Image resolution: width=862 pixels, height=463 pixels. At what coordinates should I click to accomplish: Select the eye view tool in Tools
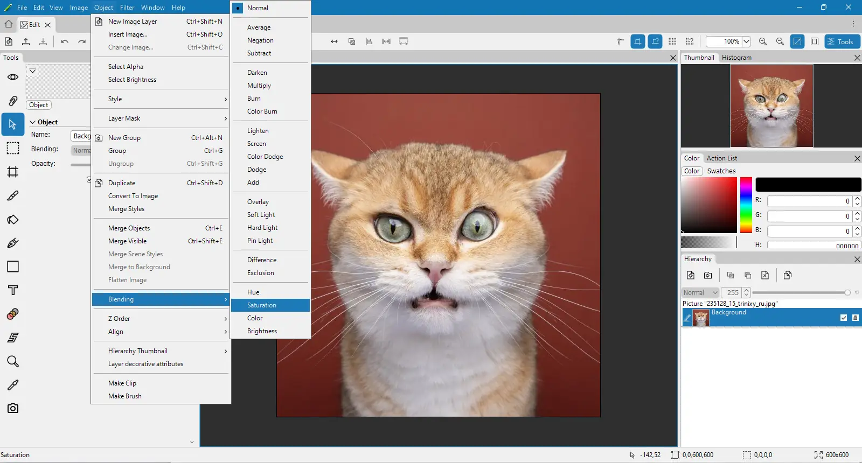click(x=13, y=77)
